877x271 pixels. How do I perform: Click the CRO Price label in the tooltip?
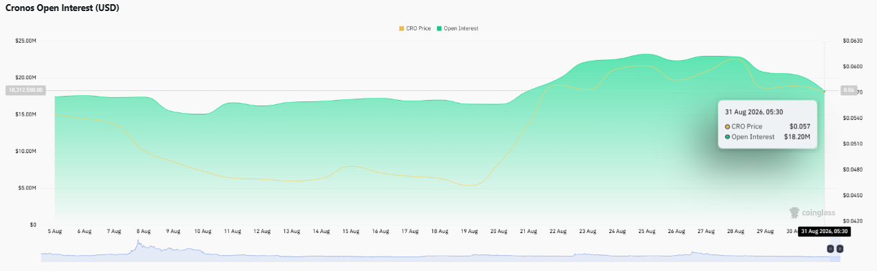[x=747, y=126]
